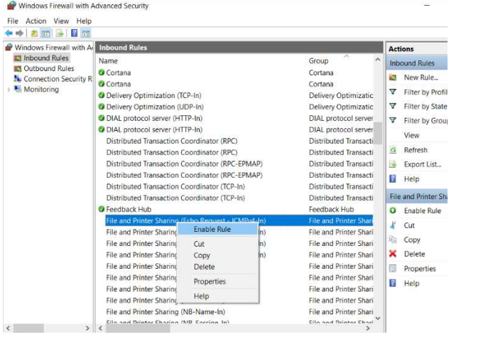Image resolution: width=488 pixels, height=337 pixels.
Task: Toggle the Show/Hide Console Tree toolbar icon
Action: tap(45, 33)
